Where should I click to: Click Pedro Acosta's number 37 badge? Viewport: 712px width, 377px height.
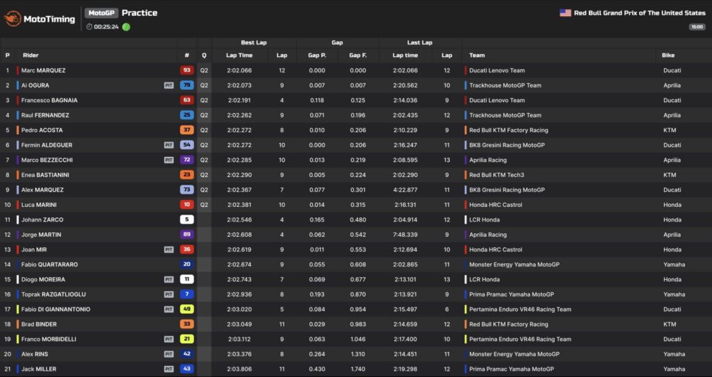(x=186, y=131)
